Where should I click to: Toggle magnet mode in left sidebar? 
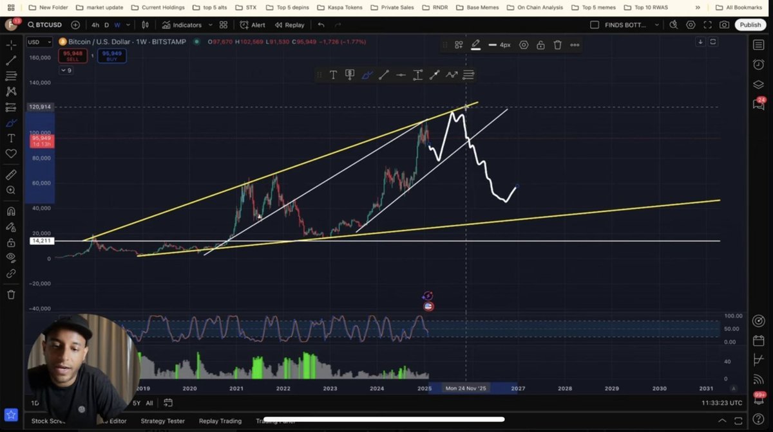pos(11,212)
